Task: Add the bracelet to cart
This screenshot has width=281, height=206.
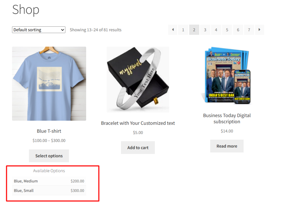Action: coord(138,148)
